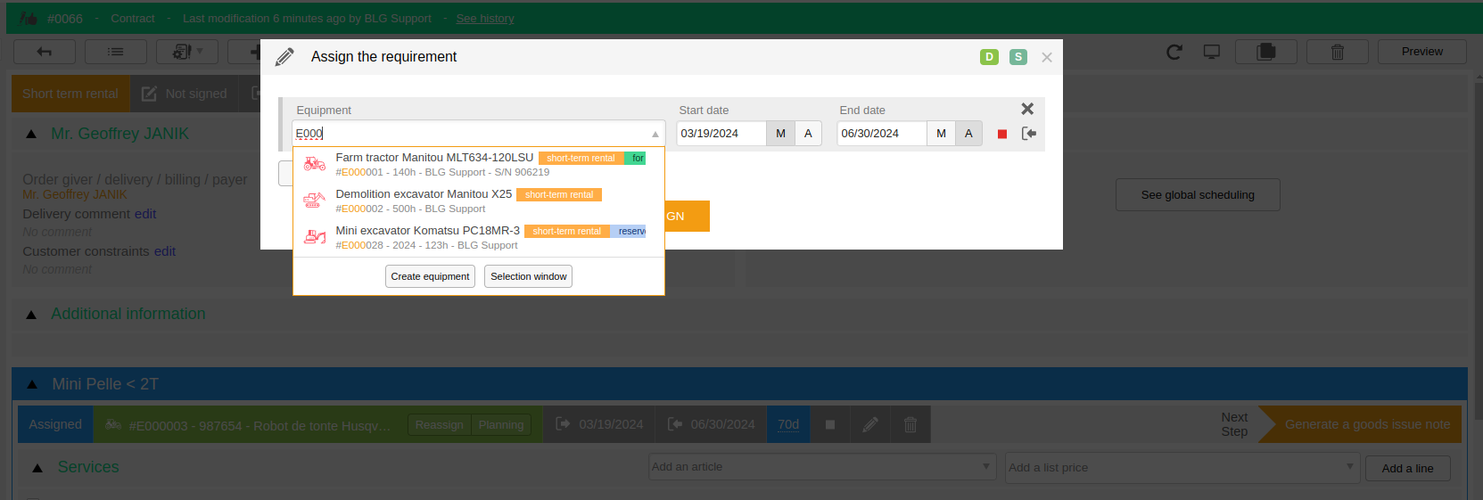Click the orange assign button in dialog

point(687,216)
